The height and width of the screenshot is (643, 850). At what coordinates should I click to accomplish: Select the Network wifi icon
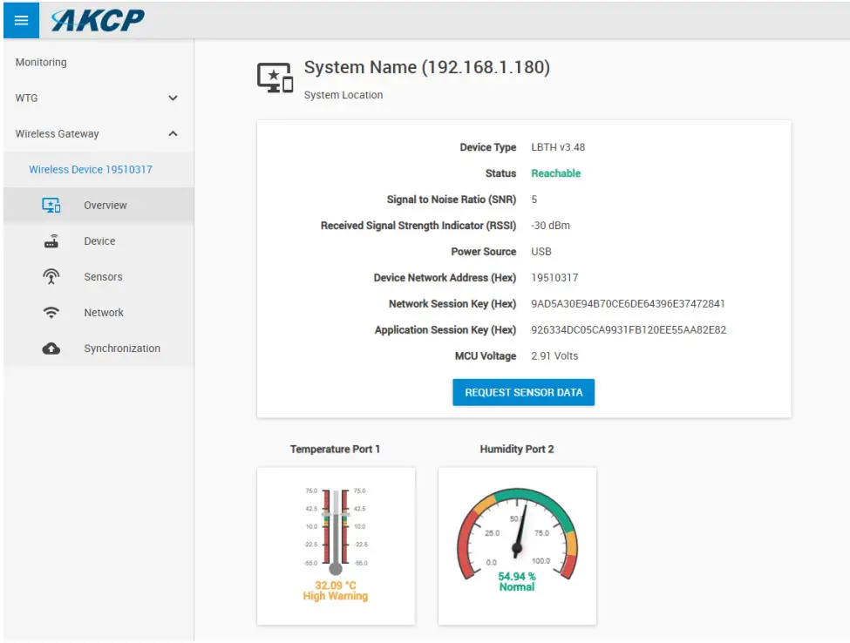(x=52, y=312)
